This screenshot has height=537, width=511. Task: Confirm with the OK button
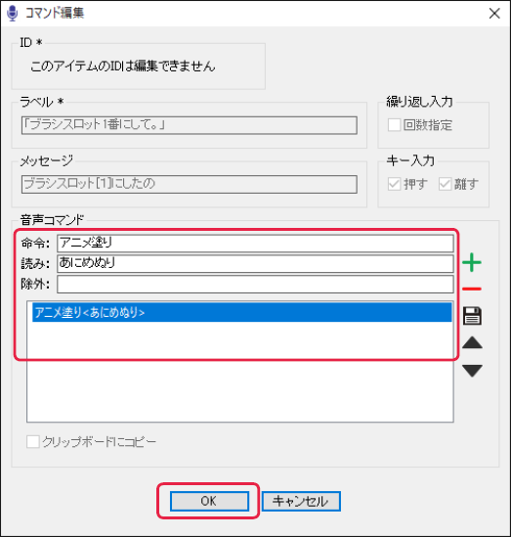pos(209,501)
